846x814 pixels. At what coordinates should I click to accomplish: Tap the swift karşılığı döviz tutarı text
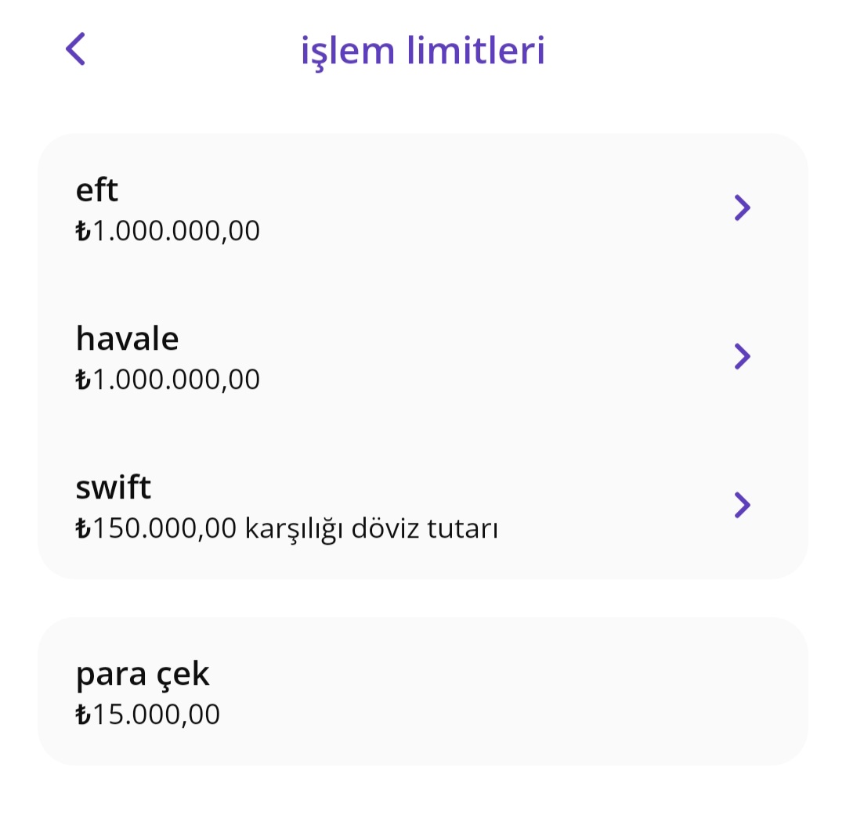click(x=372, y=529)
